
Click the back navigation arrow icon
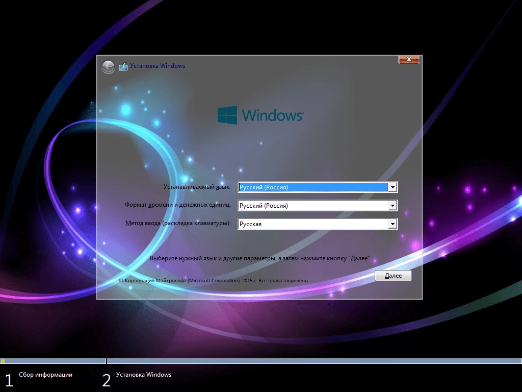[108, 66]
